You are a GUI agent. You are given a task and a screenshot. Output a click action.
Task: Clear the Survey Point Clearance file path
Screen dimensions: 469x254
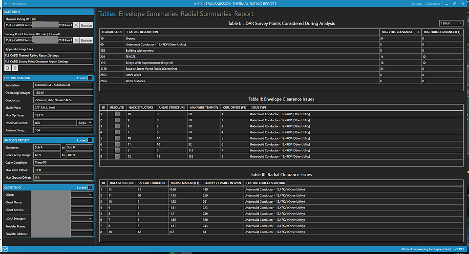pos(76,40)
